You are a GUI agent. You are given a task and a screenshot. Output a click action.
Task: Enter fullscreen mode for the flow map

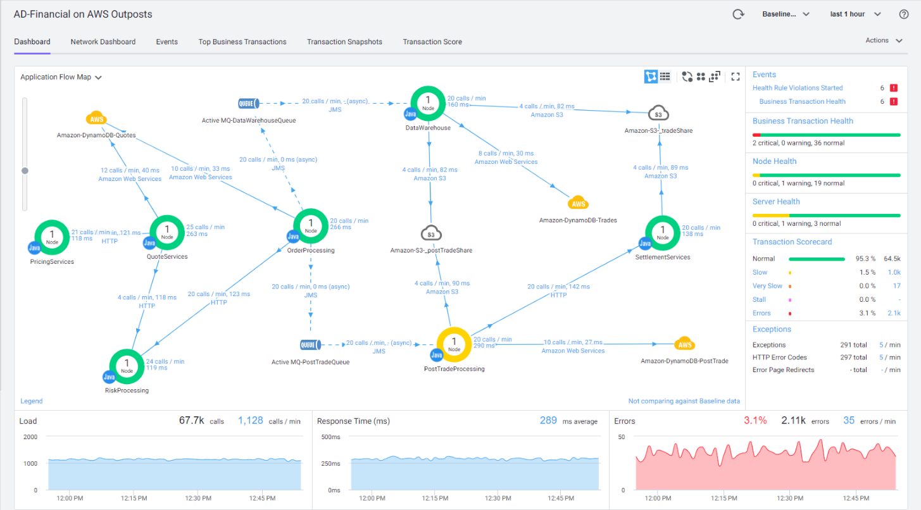pos(736,77)
